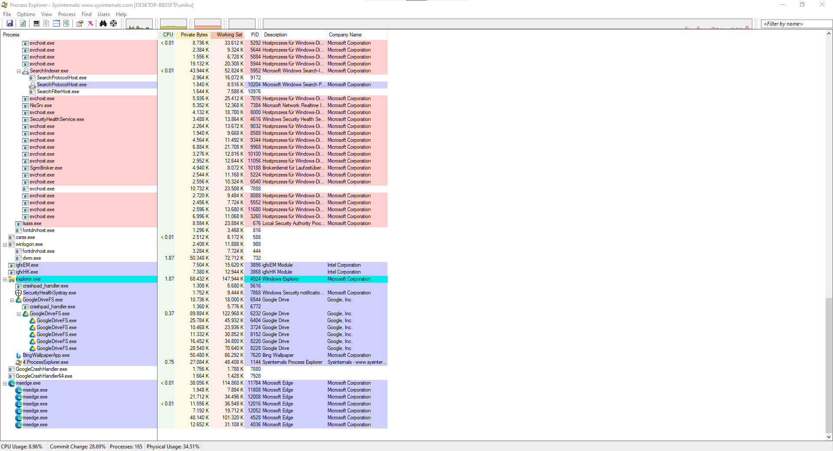Open System Information from the toolbar
The height and width of the screenshot is (451, 833).
(x=36, y=23)
